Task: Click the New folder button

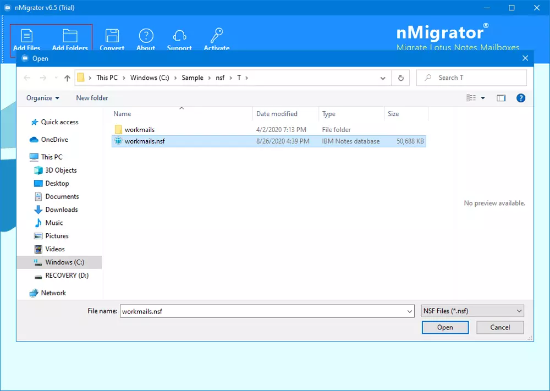Action: pos(92,98)
